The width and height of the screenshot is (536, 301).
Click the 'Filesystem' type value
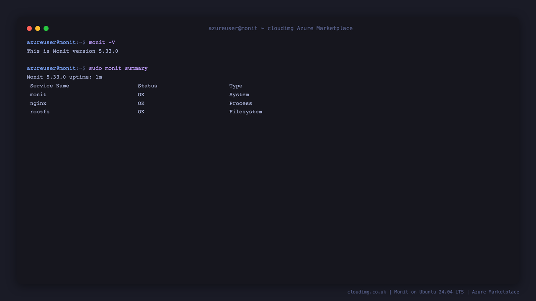(246, 112)
